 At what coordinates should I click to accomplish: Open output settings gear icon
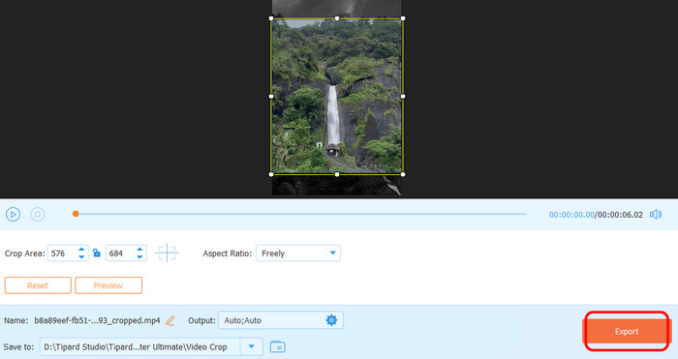(x=331, y=320)
